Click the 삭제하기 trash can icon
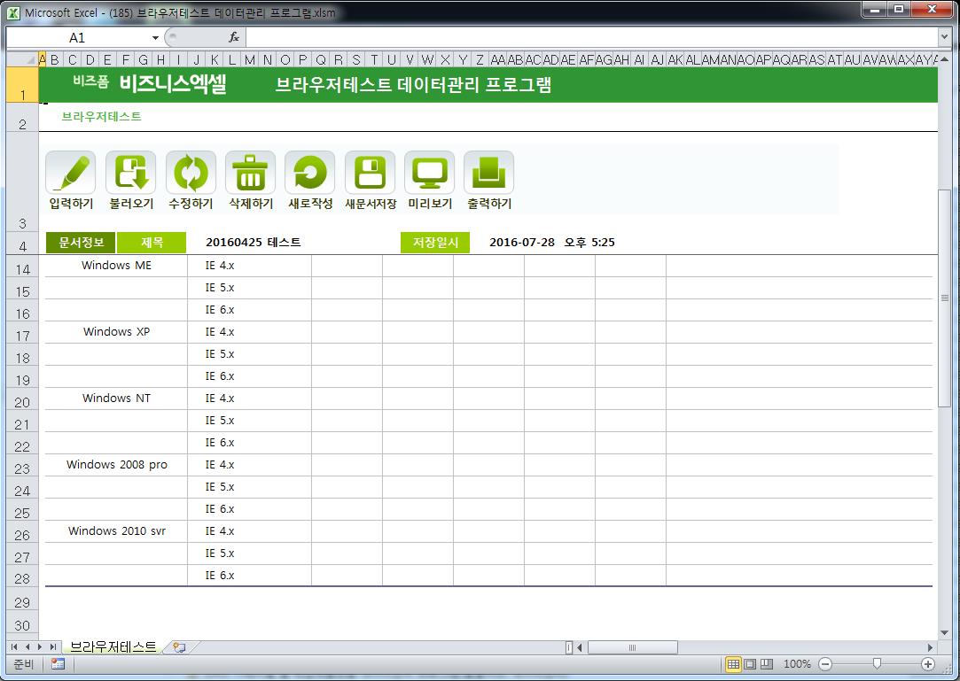The height and width of the screenshot is (681, 960). [x=250, y=173]
